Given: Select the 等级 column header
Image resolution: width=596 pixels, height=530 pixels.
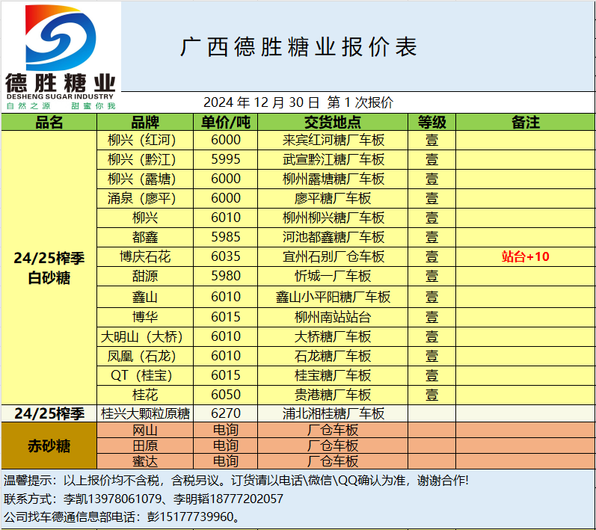Looking at the screenshot, I should (x=431, y=123).
